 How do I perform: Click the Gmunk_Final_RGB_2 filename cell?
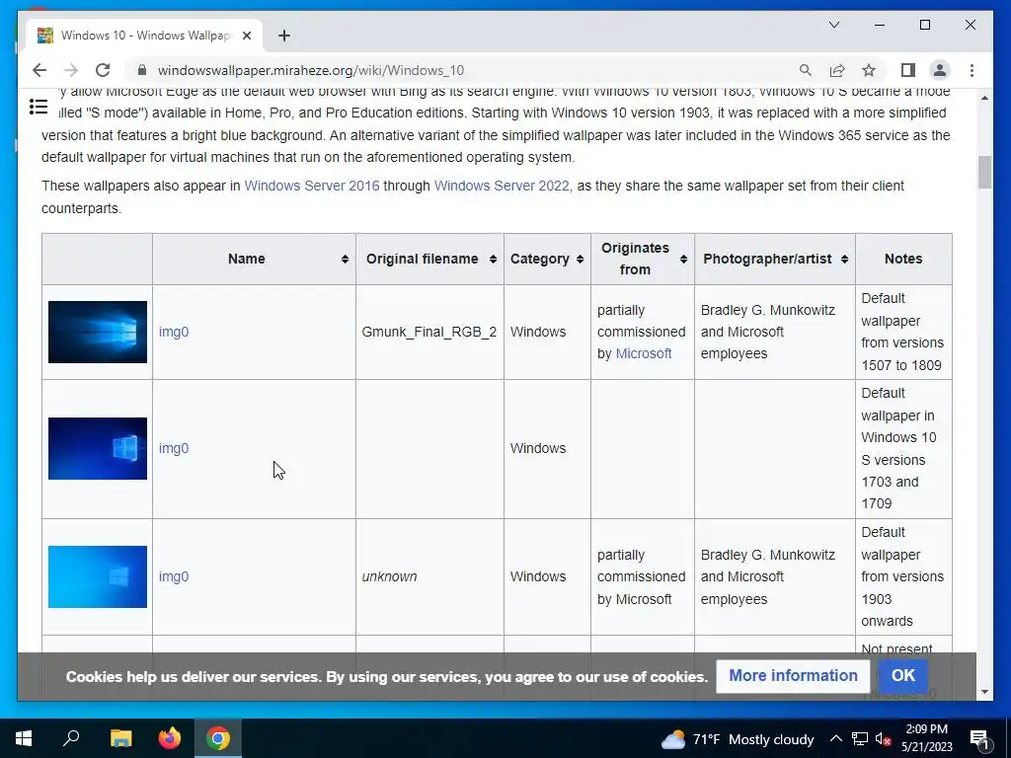(428, 332)
